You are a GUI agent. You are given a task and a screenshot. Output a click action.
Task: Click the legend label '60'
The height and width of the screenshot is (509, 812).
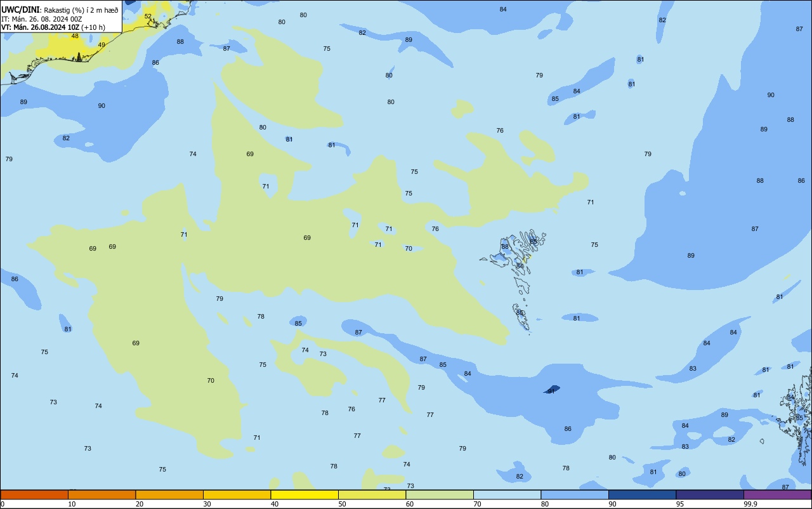410,504
